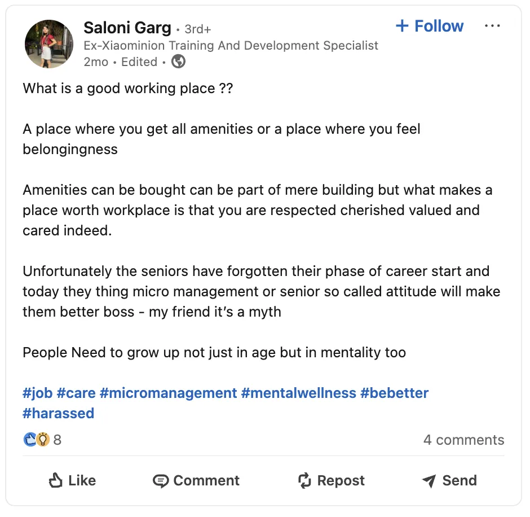
Task: Open the three-dots post options menu
Action: click(x=492, y=26)
